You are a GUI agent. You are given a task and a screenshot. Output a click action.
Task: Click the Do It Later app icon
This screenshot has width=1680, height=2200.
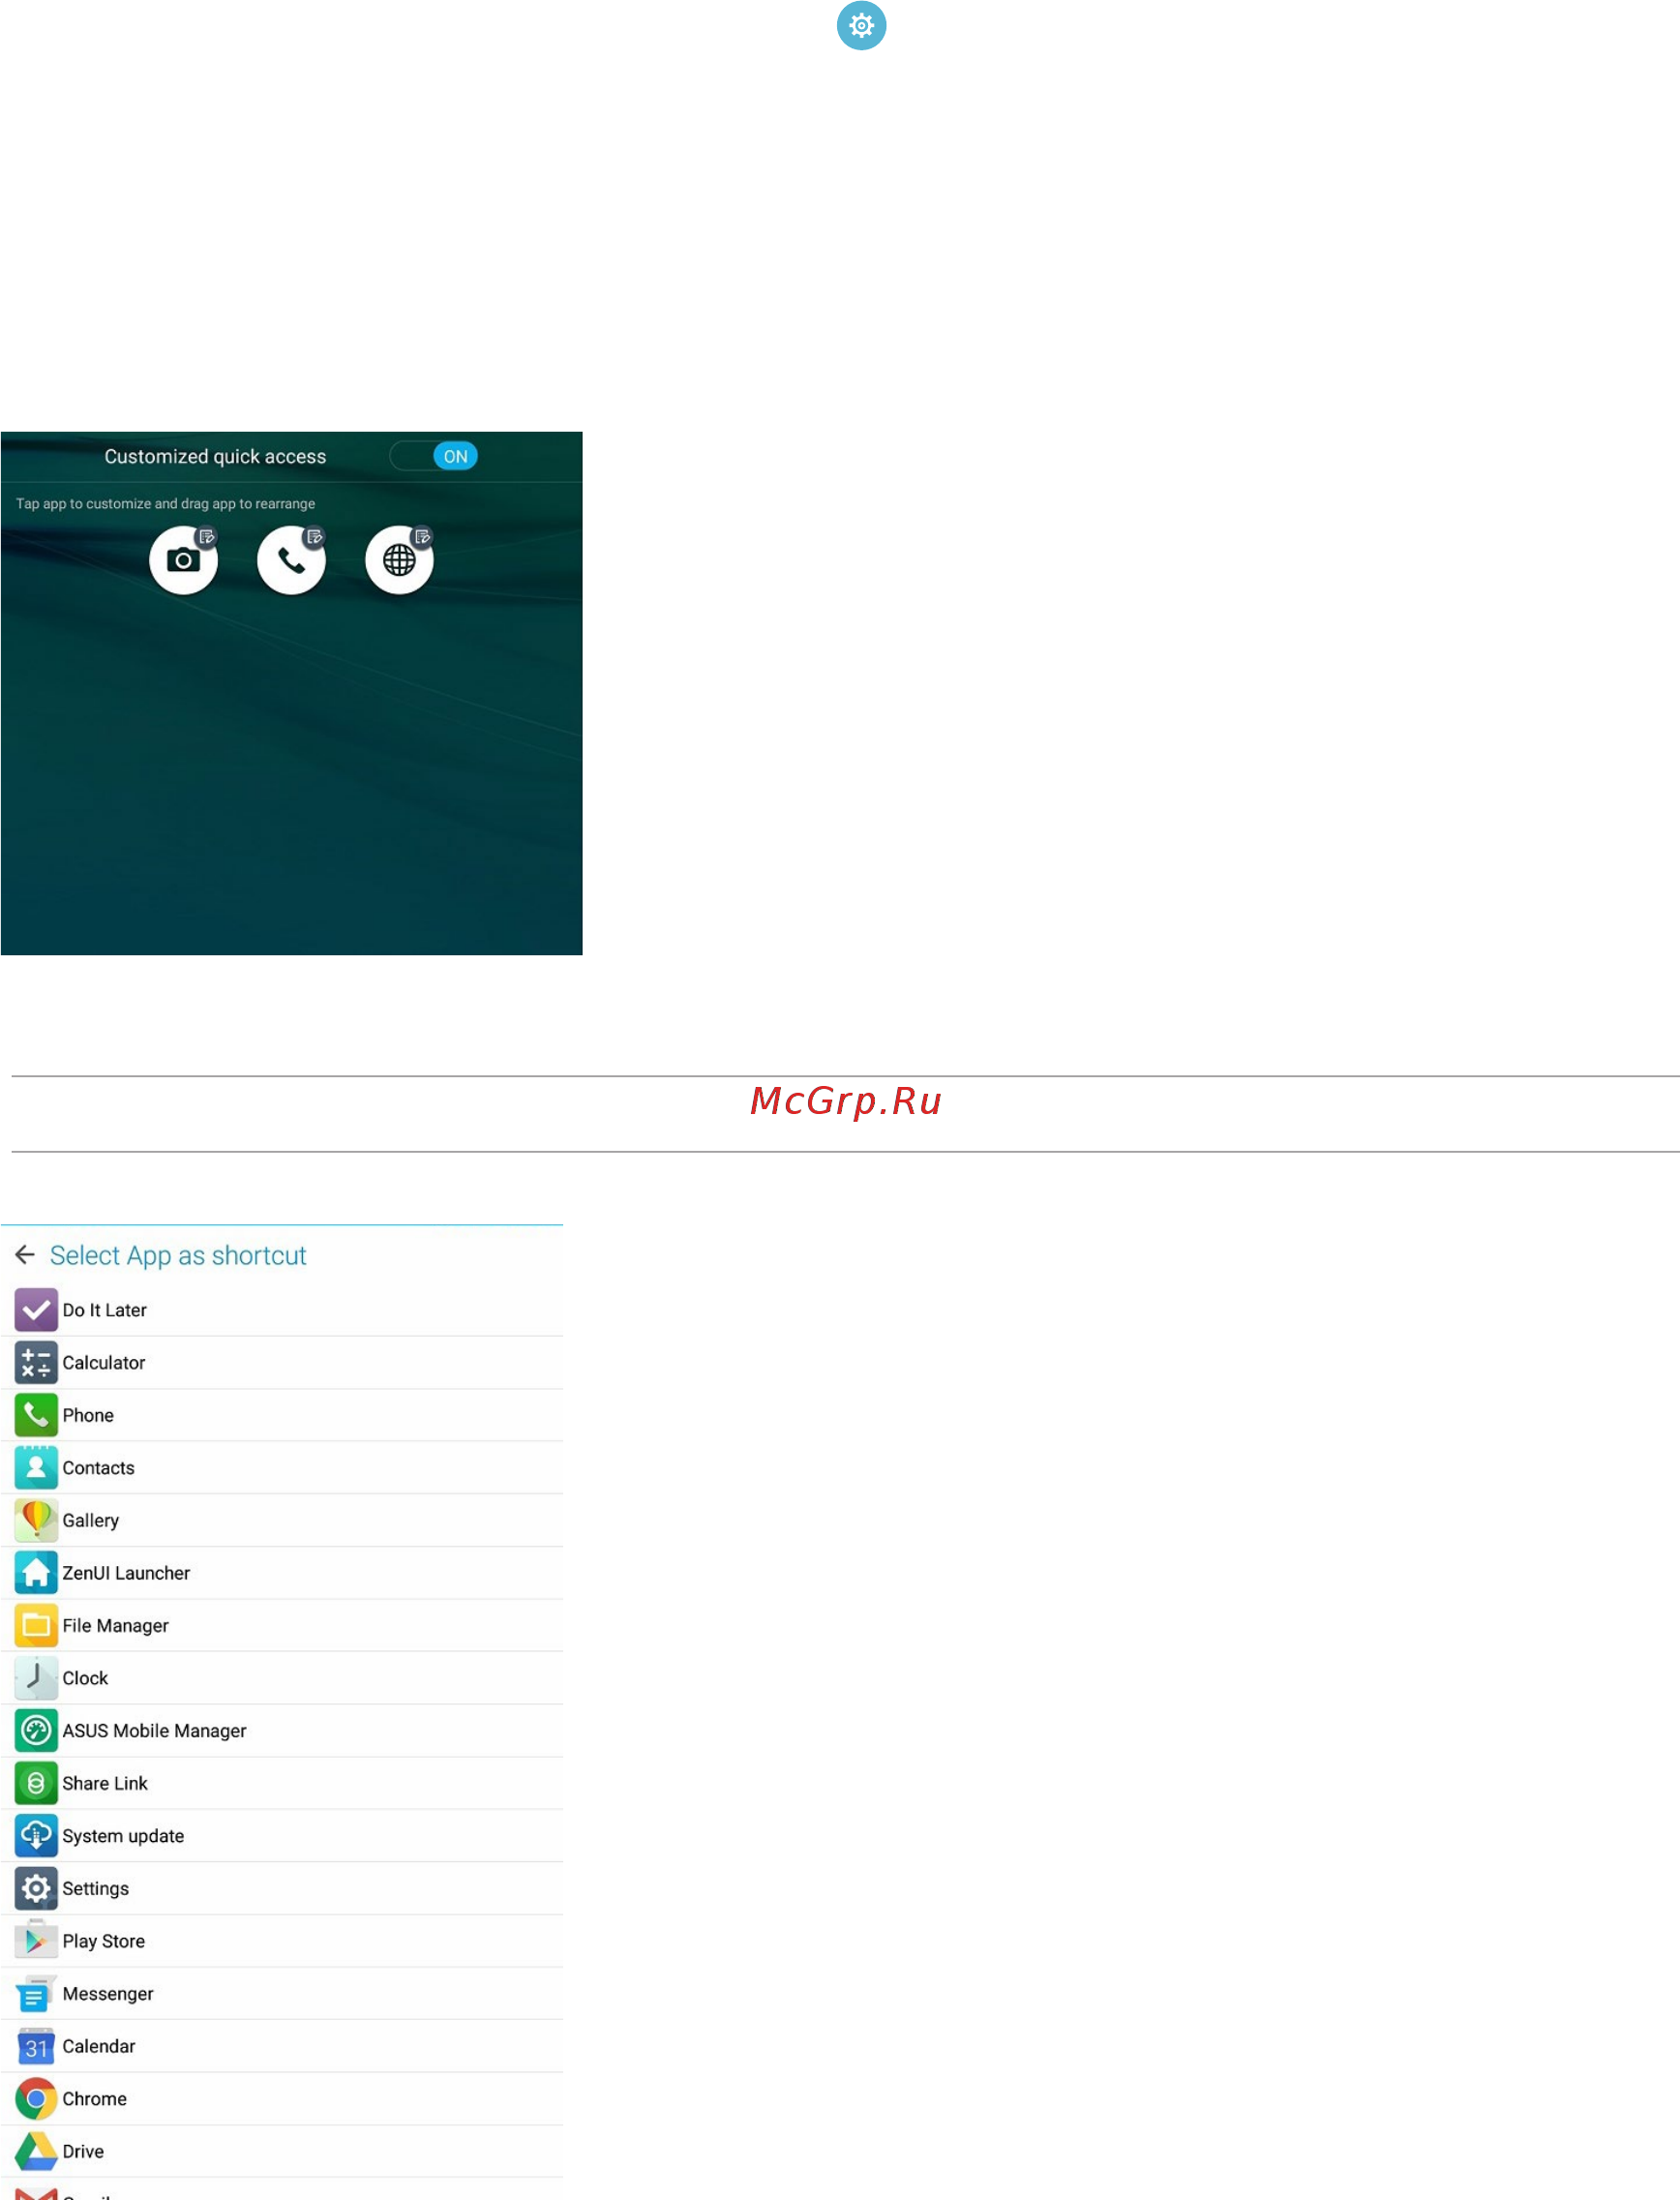36,1309
